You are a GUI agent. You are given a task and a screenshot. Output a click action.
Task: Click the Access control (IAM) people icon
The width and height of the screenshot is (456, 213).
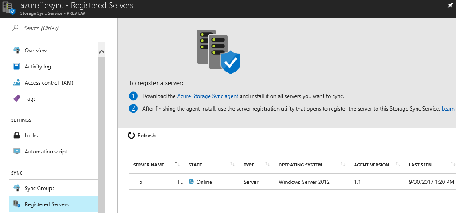[17, 83]
